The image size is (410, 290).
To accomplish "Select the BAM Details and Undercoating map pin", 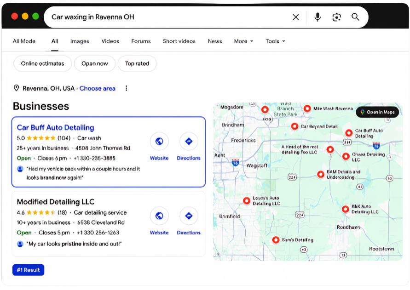I will click(x=321, y=174).
